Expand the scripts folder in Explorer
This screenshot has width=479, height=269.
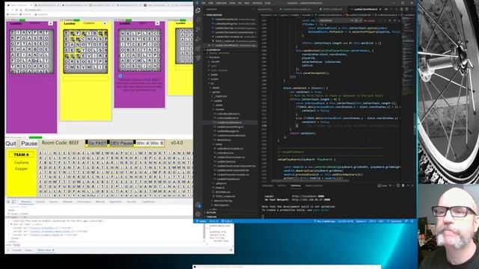click(x=215, y=79)
